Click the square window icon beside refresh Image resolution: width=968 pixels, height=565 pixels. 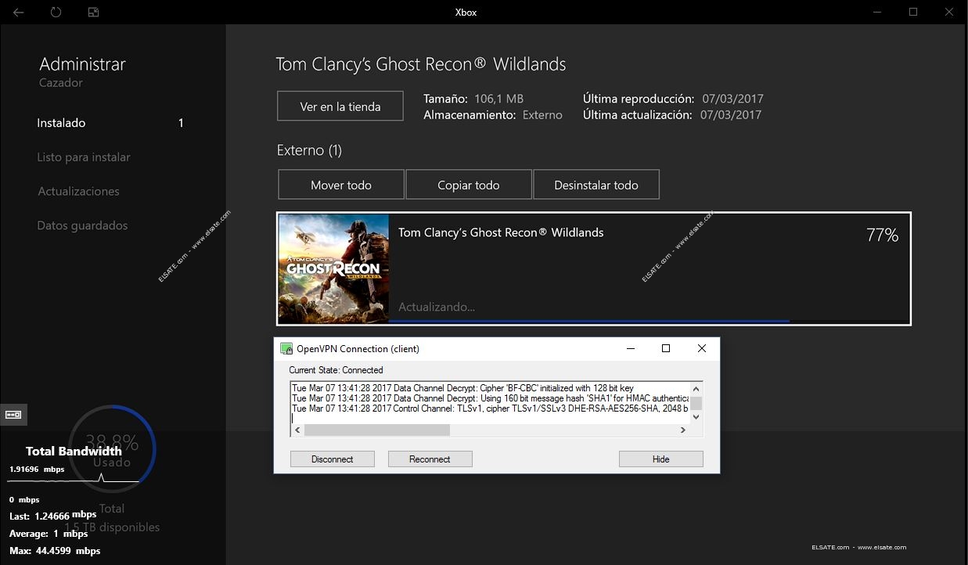point(94,13)
